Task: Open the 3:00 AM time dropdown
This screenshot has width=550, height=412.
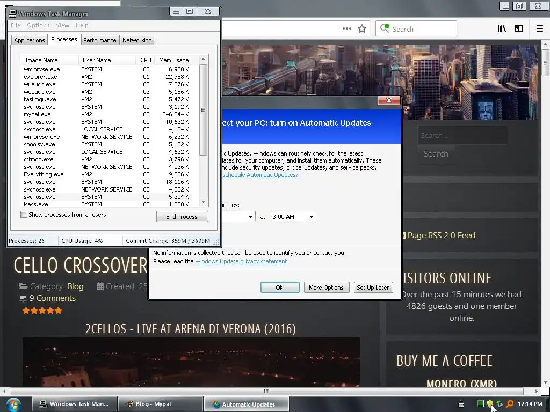Action: (x=311, y=217)
